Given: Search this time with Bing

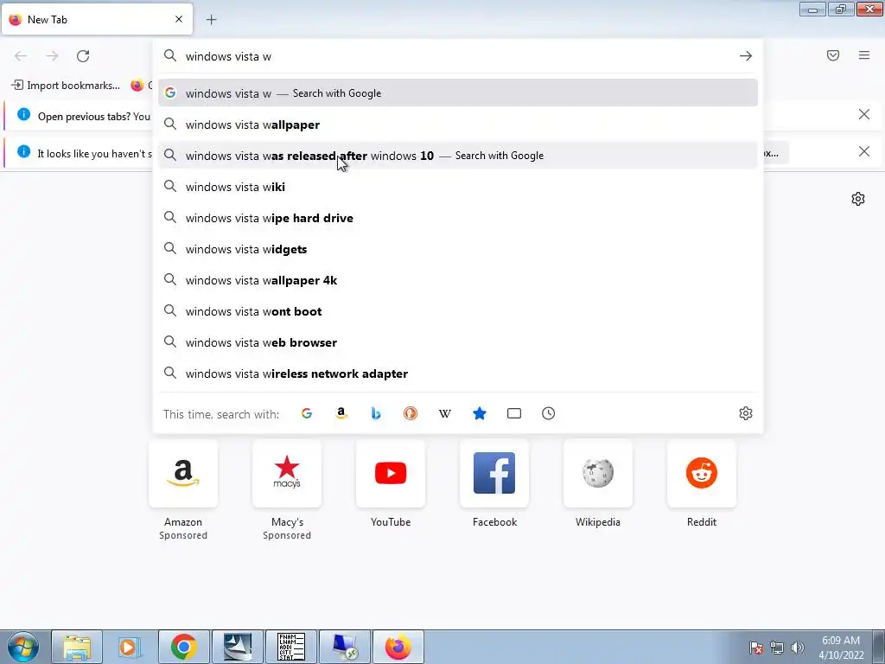Looking at the screenshot, I should click(376, 413).
